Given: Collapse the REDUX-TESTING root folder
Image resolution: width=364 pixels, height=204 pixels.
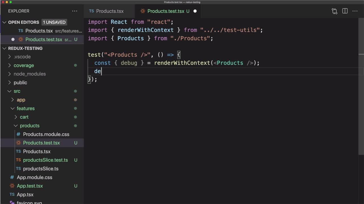Looking at the screenshot, I should tap(4, 48).
